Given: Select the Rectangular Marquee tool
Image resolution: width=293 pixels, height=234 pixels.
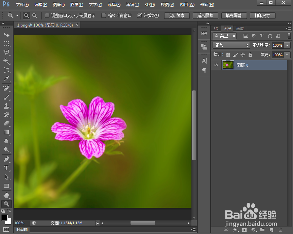Looking at the screenshot, I should pos(6,43).
